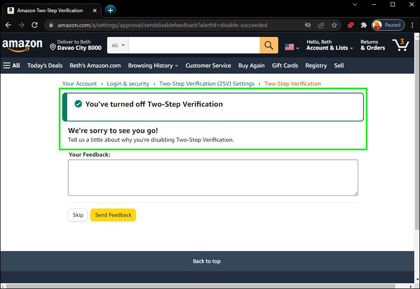Click the browser back arrow
The width and height of the screenshot is (420, 289).
pyautogui.click(x=8, y=25)
